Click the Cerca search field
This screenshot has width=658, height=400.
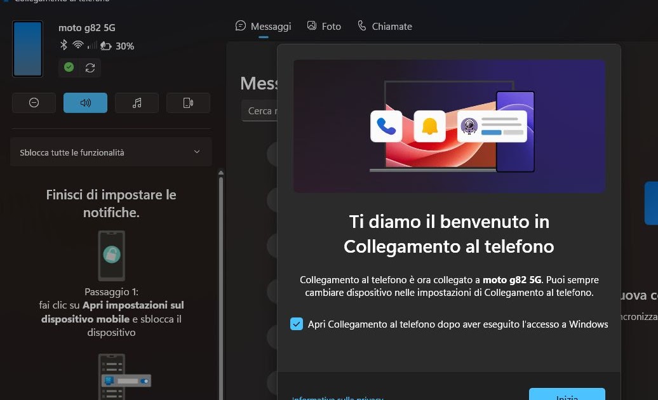pos(259,110)
